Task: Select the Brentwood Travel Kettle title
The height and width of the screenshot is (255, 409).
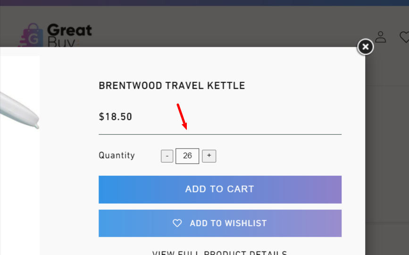Action: point(172,86)
